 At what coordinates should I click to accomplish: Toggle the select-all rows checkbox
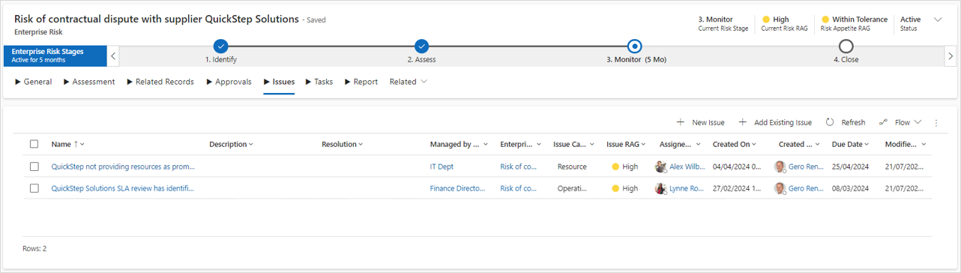pyautogui.click(x=34, y=144)
